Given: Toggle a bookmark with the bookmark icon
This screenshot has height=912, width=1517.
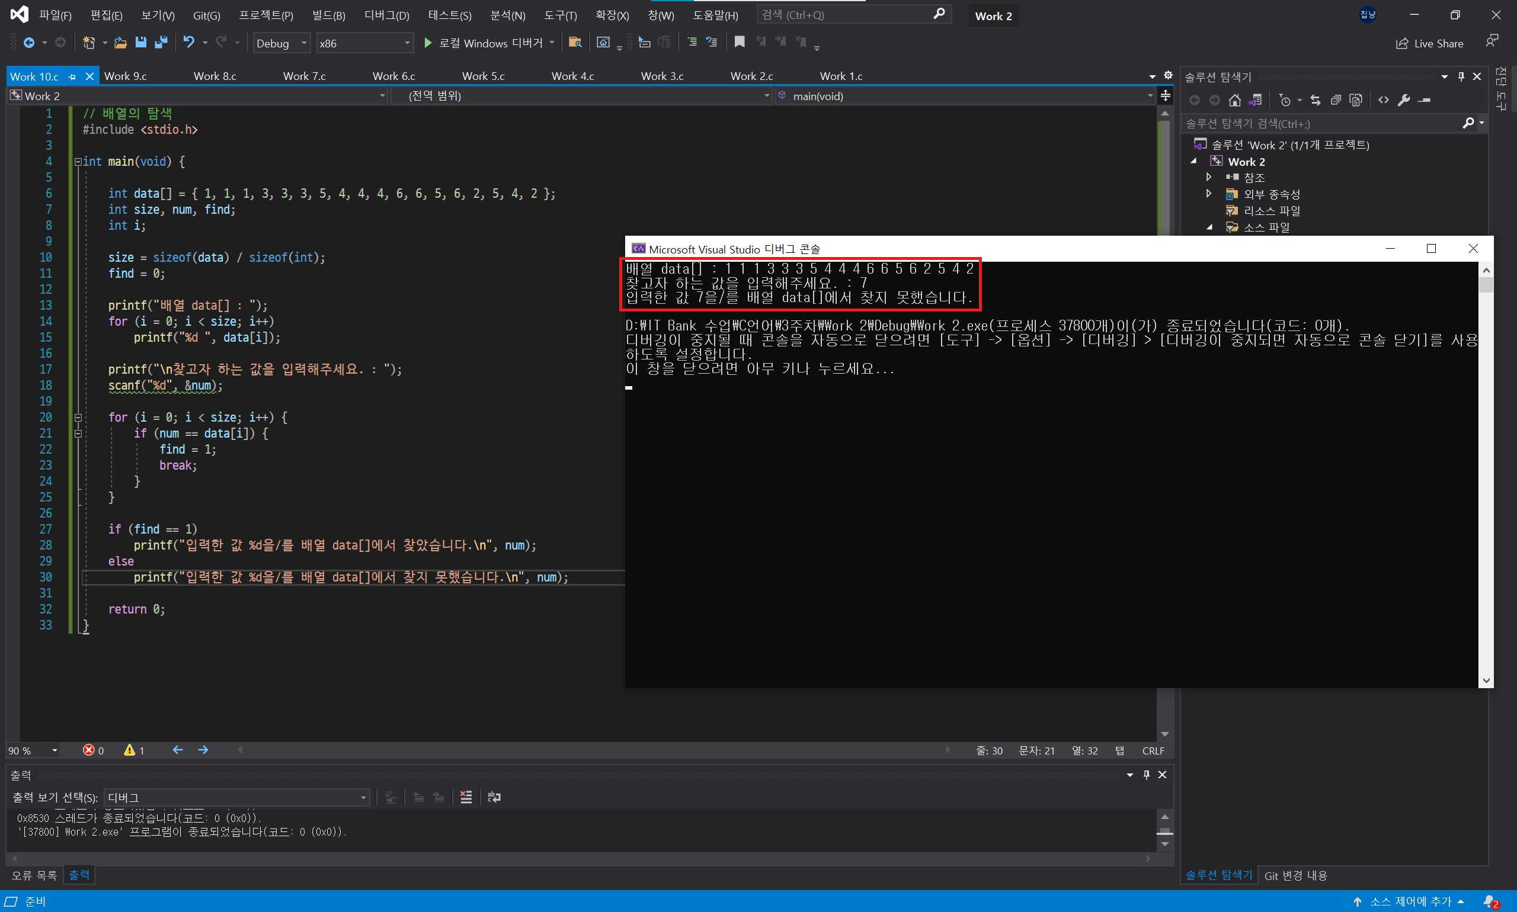Looking at the screenshot, I should [x=739, y=42].
